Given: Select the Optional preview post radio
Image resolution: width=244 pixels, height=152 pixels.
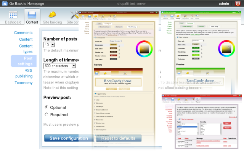Looking at the screenshot, I should [x=47, y=107].
